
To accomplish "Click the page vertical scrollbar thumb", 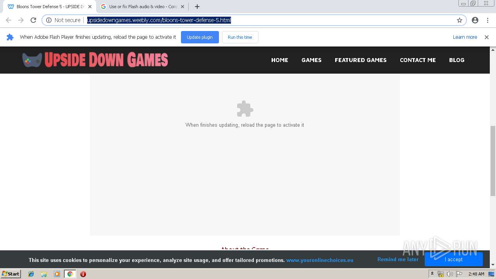I will click(493, 161).
